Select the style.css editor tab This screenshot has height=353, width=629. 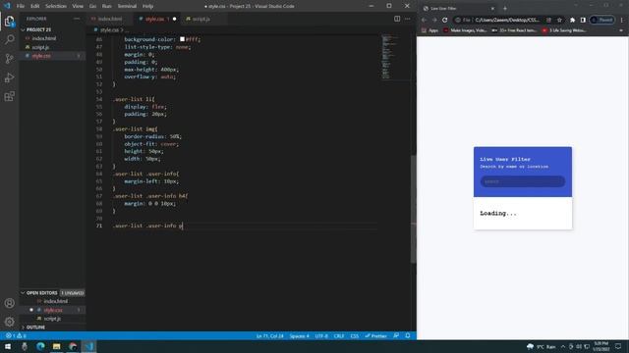(x=156, y=19)
